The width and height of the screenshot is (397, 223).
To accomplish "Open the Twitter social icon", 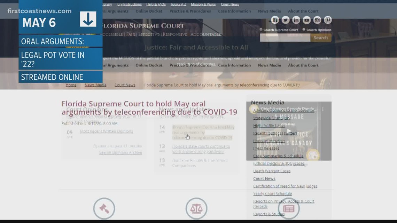I will click(286, 20).
